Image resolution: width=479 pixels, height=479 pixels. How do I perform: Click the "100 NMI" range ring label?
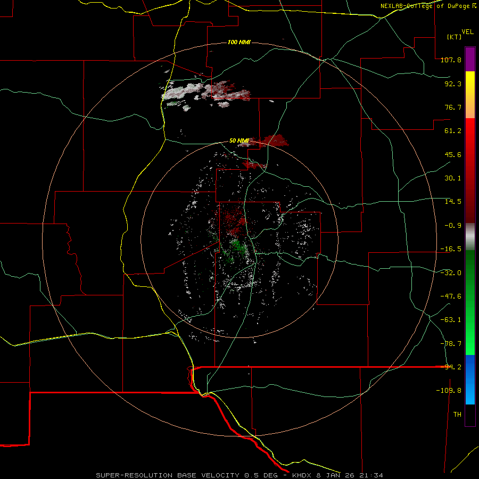pyautogui.click(x=239, y=42)
